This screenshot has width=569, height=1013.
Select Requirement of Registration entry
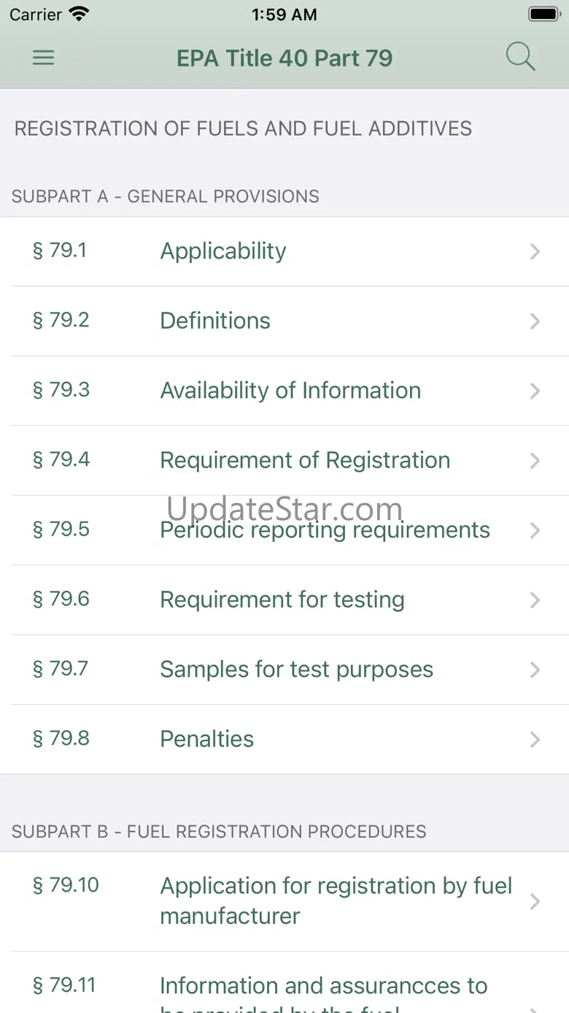305,460
